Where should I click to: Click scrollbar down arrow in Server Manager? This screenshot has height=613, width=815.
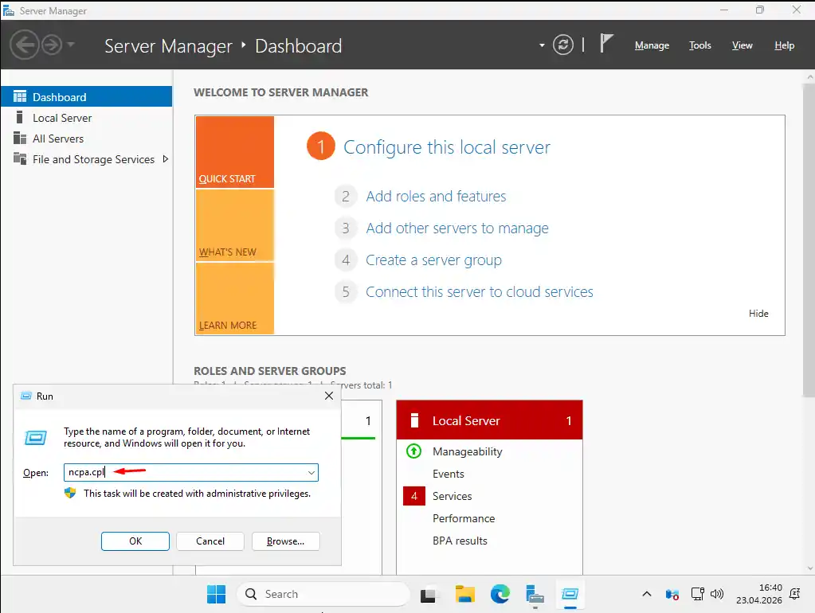tap(809, 569)
